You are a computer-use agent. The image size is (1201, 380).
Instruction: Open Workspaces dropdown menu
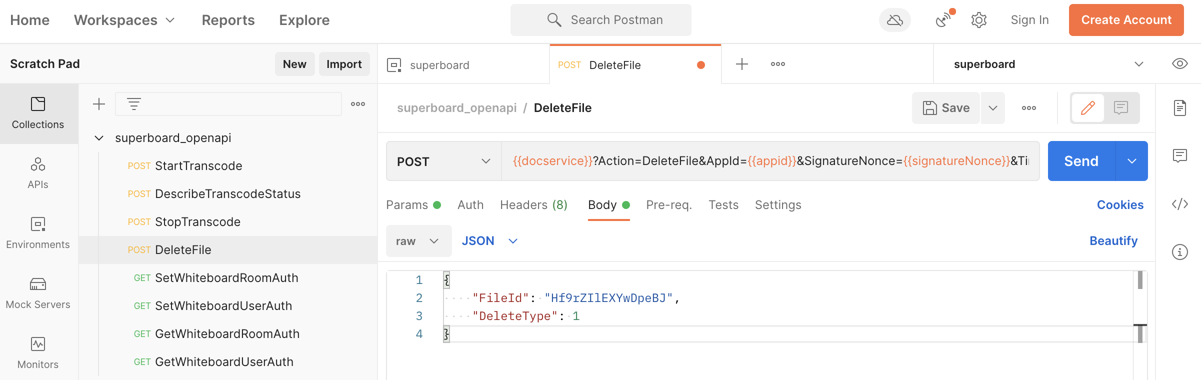point(124,20)
